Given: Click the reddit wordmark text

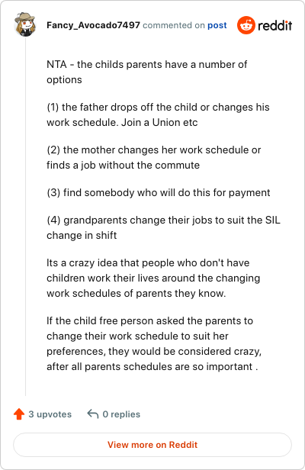Looking at the screenshot, I should 274,25.
